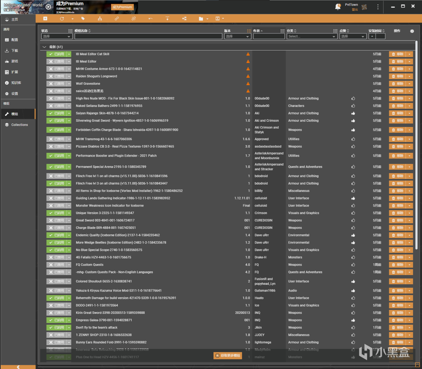Open the Collections page
The image size is (422, 369).
(18, 125)
